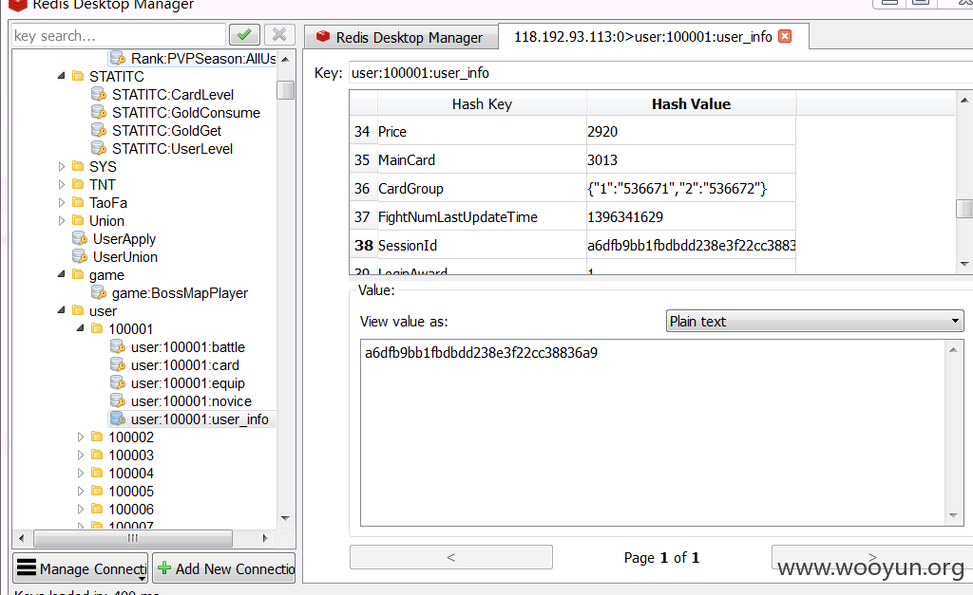Close the user:100001:user_info tab
The width and height of the screenshot is (973, 595).
click(x=785, y=37)
